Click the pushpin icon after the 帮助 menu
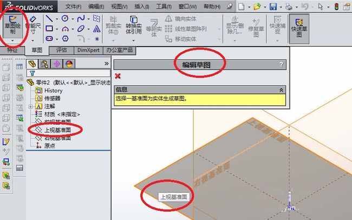 point(230,7)
